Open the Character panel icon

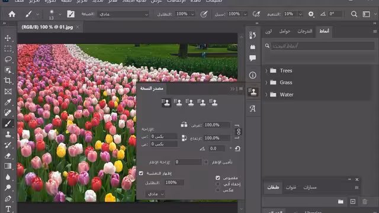pos(253,109)
